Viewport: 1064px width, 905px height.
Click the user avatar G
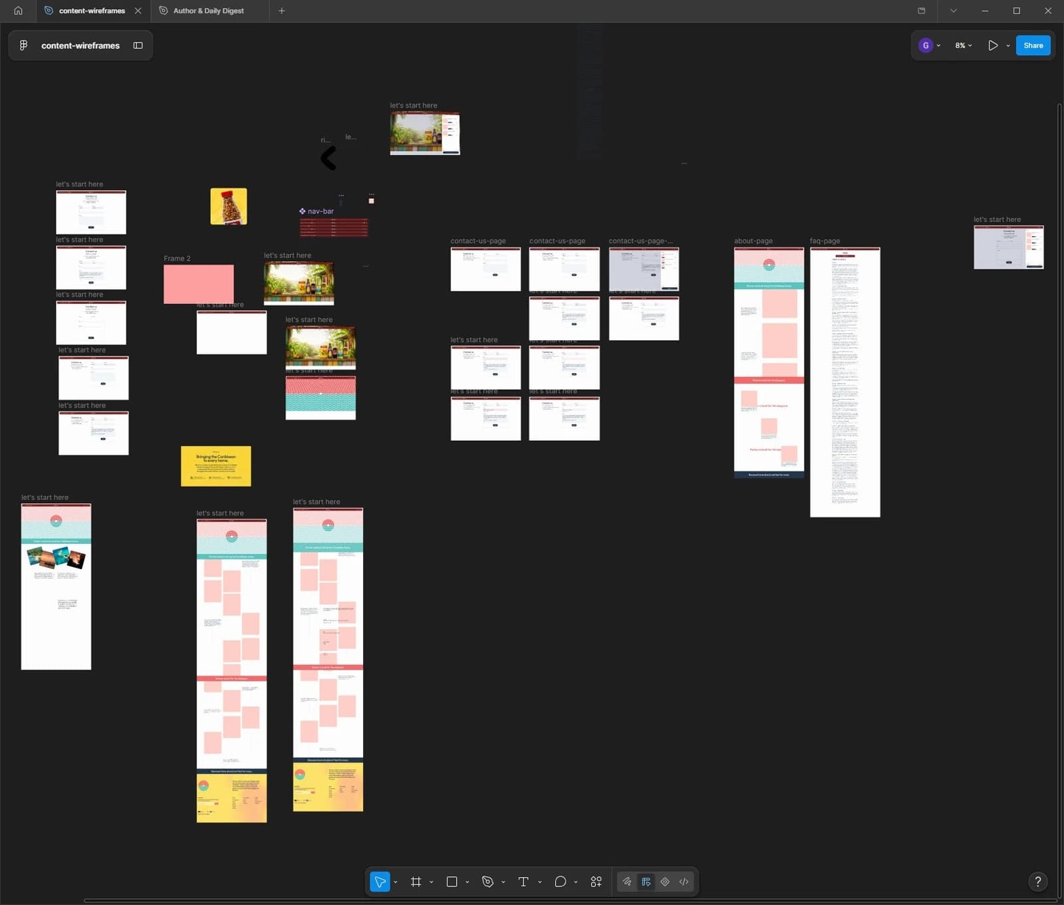[x=926, y=45]
